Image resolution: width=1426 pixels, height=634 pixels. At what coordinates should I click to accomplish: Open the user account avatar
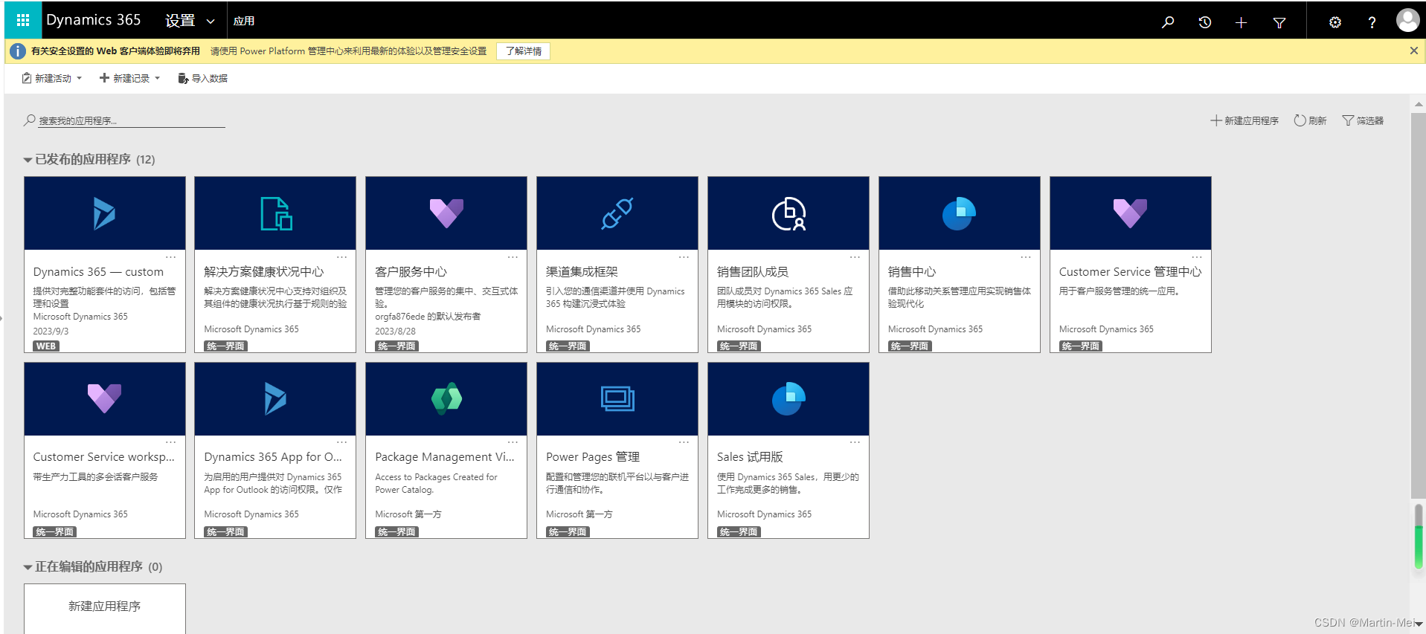pyautogui.click(x=1407, y=20)
